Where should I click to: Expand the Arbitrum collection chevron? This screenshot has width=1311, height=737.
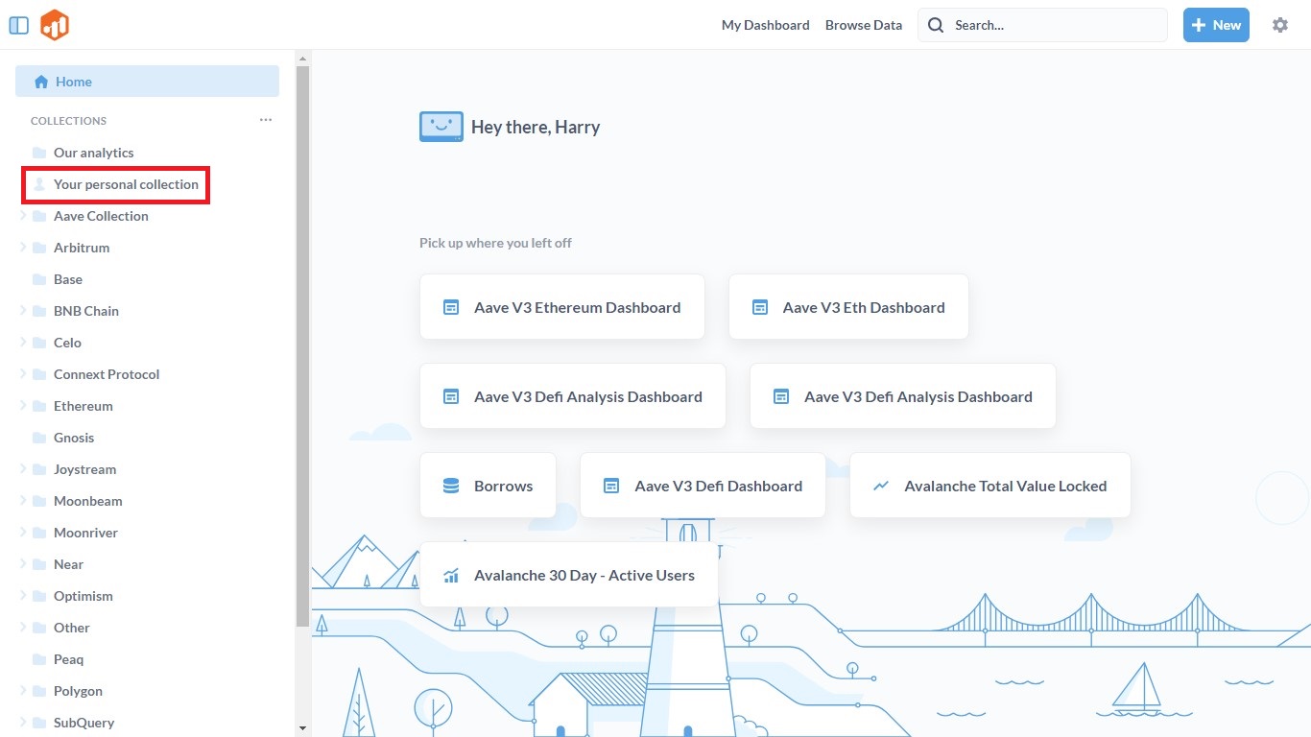(23, 248)
